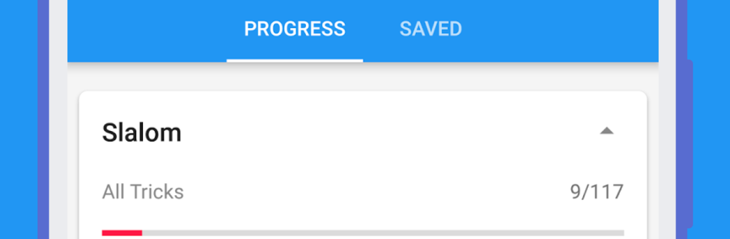
Task: Click the phone's right light-gray bezel
Action: point(667,119)
